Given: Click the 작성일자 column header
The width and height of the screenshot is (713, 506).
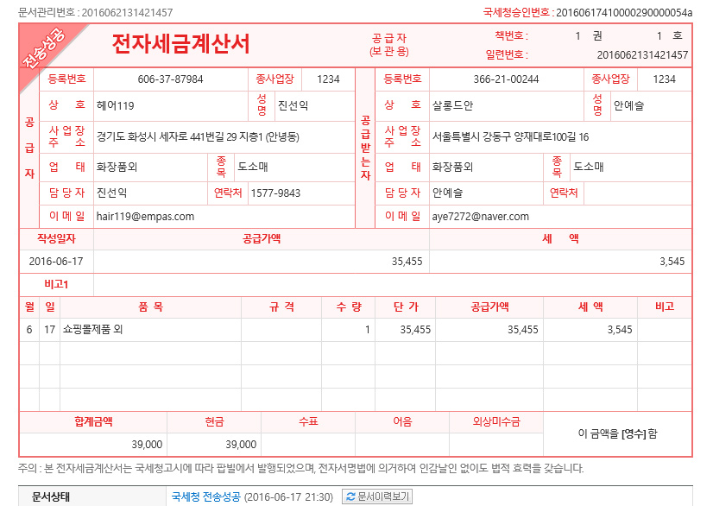Looking at the screenshot, I should (x=56, y=239).
